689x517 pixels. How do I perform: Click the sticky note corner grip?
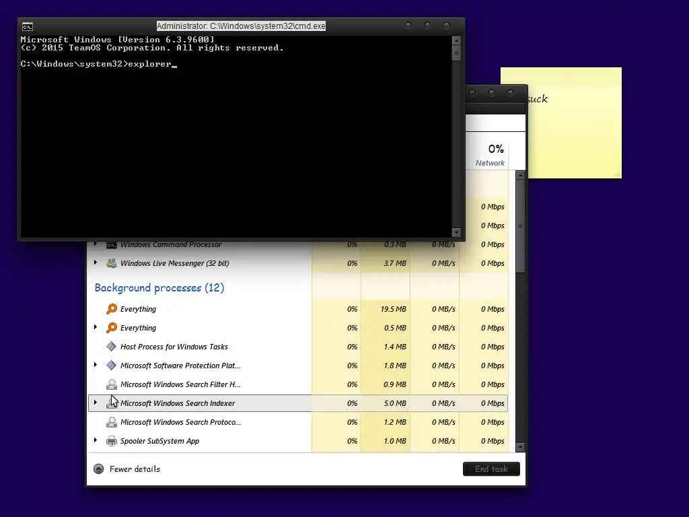click(x=618, y=174)
